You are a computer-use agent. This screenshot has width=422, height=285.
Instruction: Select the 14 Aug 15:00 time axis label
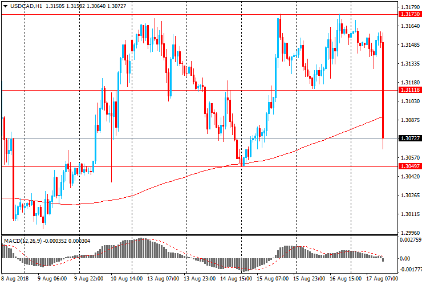[236, 278]
